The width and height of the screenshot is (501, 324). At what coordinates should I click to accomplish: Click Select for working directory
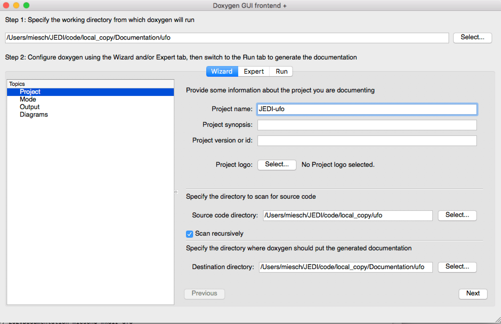point(472,37)
